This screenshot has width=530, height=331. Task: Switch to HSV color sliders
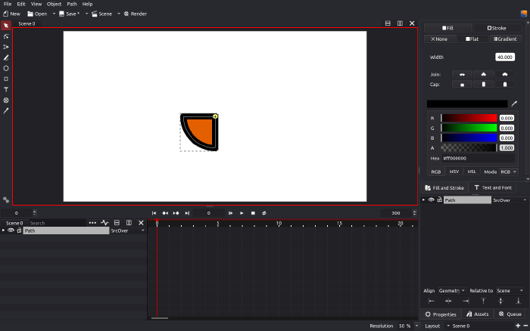pyautogui.click(x=454, y=172)
